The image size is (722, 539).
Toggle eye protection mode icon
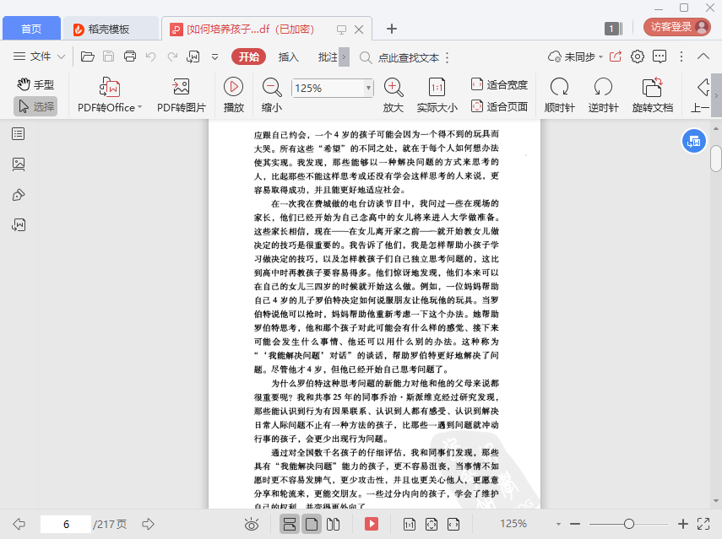252,524
